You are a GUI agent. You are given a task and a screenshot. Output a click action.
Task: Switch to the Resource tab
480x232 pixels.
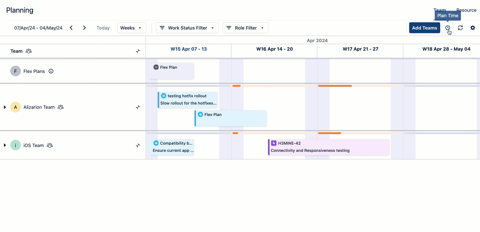[467, 10]
